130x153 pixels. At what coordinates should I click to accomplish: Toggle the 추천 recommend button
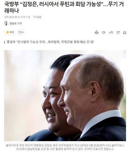(10, 32)
